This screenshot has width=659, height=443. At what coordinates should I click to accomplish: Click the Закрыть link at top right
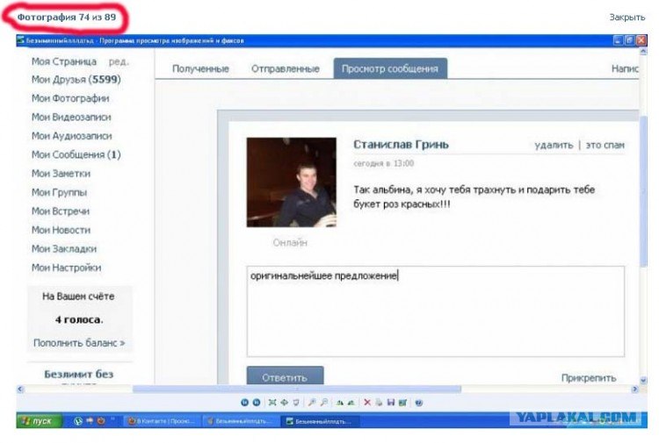627,17
